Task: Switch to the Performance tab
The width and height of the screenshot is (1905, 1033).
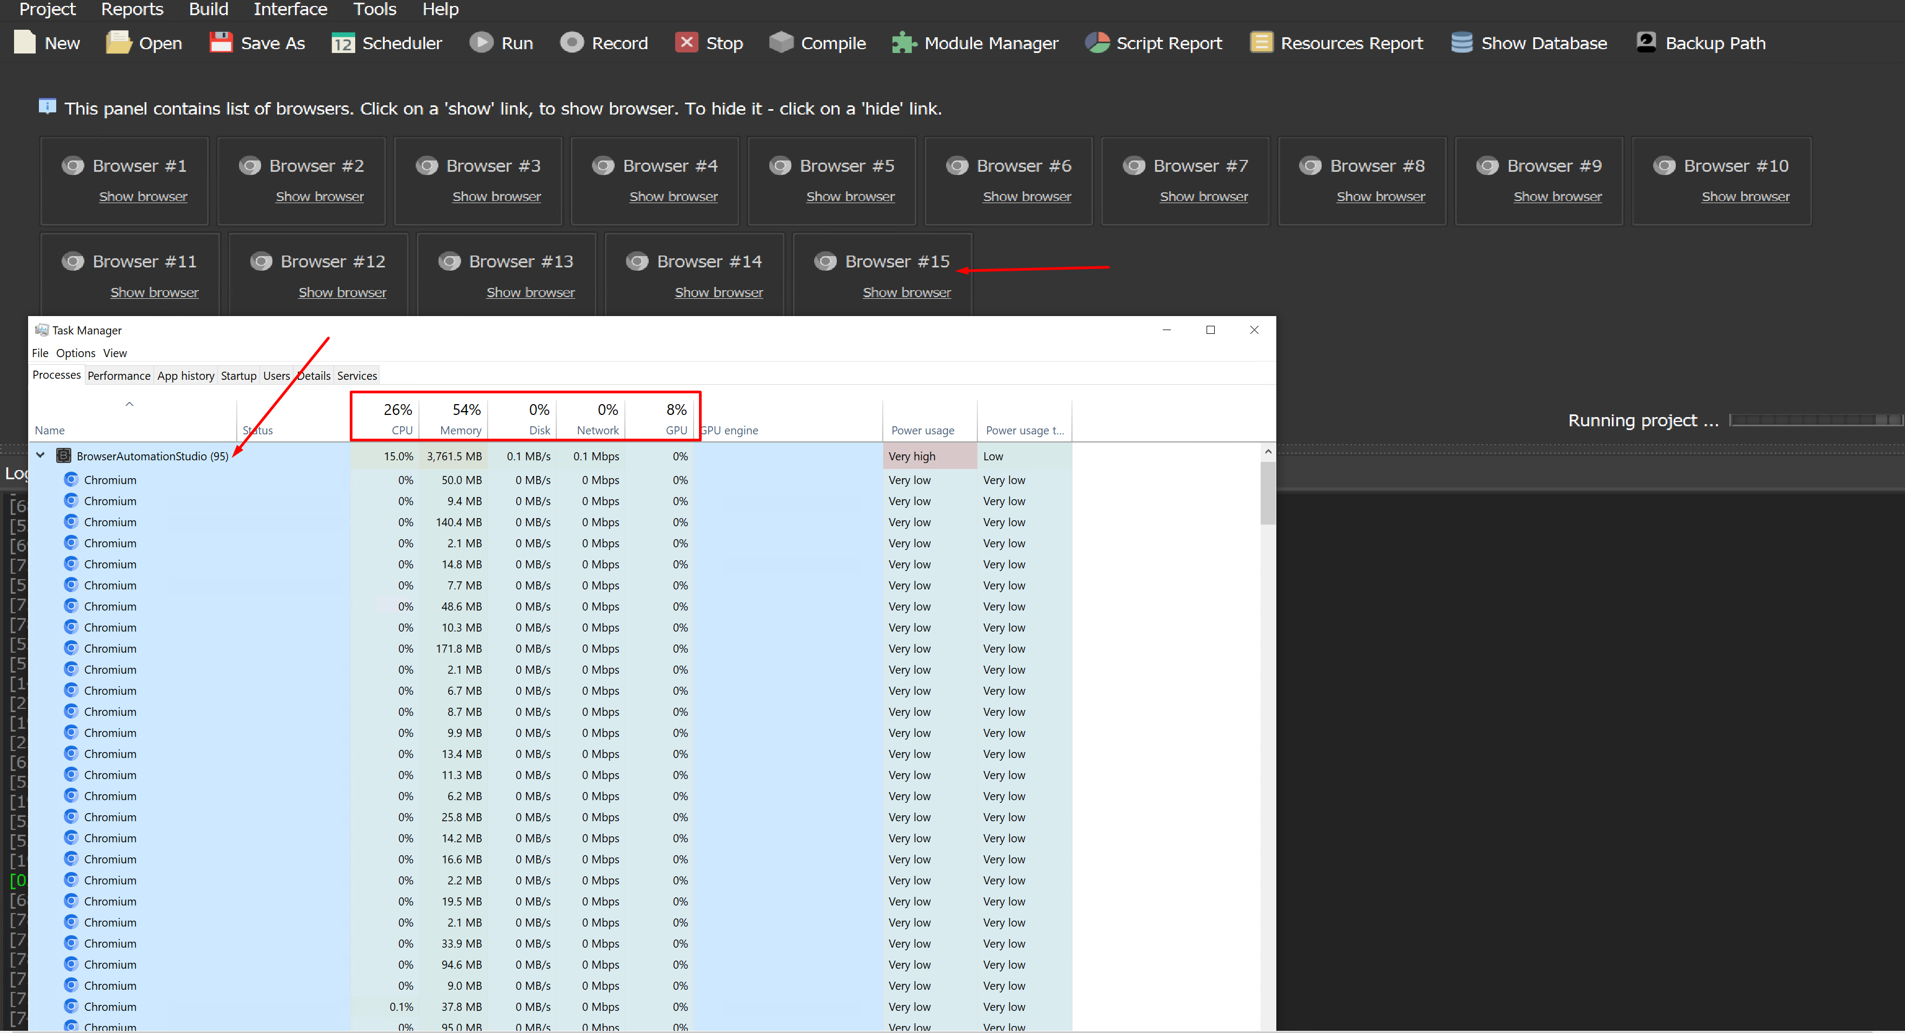Action: pyautogui.click(x=118, y=375)
